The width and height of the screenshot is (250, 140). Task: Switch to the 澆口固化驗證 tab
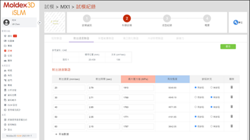coord(131,38)
